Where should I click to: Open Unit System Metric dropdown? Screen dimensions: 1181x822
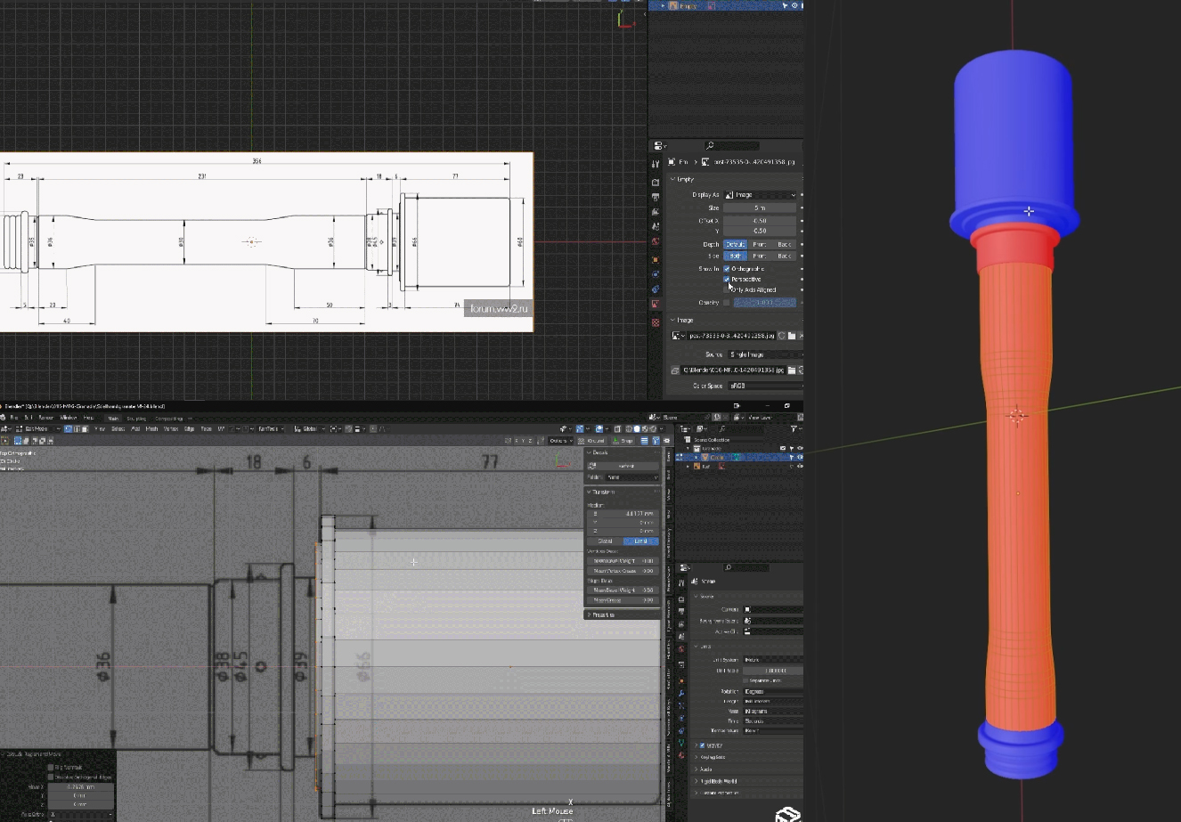[772, 660]
